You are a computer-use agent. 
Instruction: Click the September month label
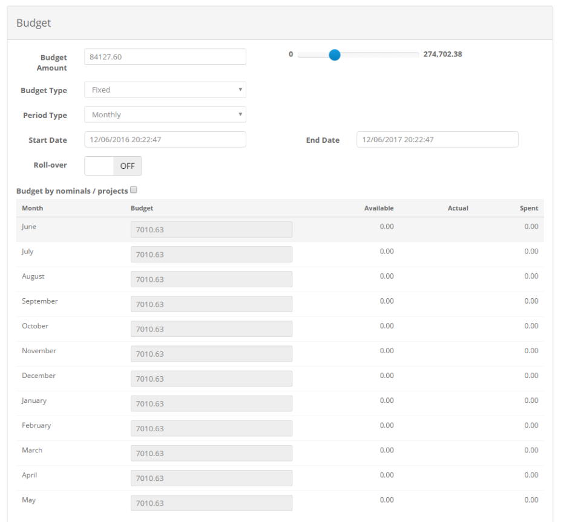tap(40, 301)
